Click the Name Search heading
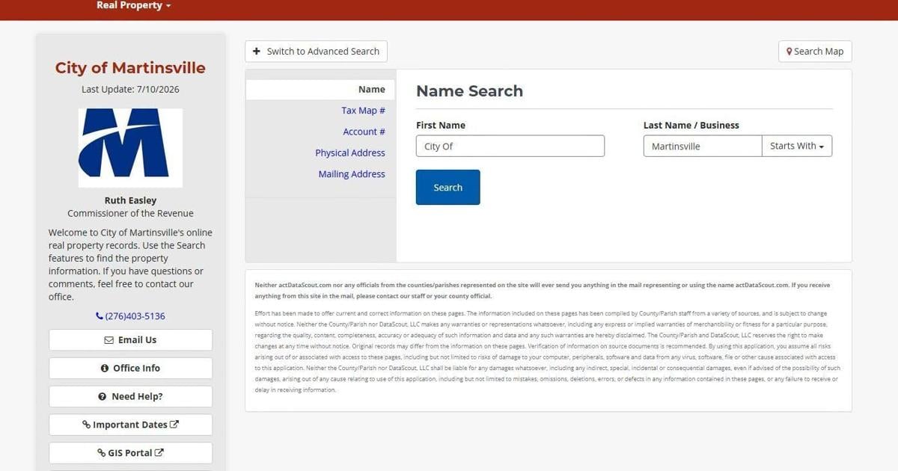Image resolution: width=898 pixels, height=471 pixels. click(x=469, y=91)
